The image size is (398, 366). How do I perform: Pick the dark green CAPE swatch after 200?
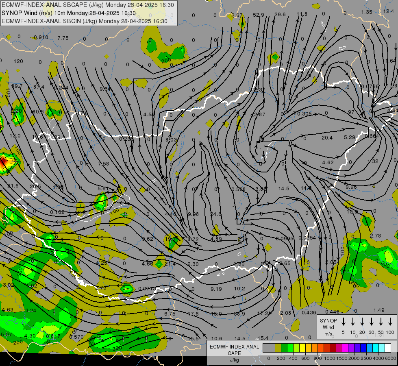[x=284, y=348]
